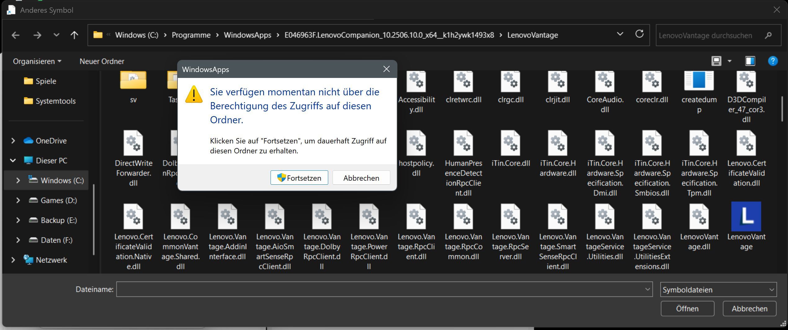Viewport: 788px width, 330px height.
Task: Open the Organisieren menu
Action: 37,61
